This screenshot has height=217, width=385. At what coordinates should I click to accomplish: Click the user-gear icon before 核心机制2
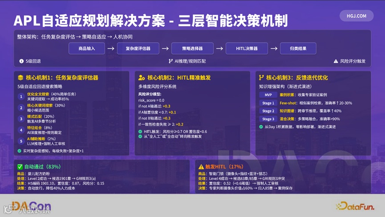142,78
